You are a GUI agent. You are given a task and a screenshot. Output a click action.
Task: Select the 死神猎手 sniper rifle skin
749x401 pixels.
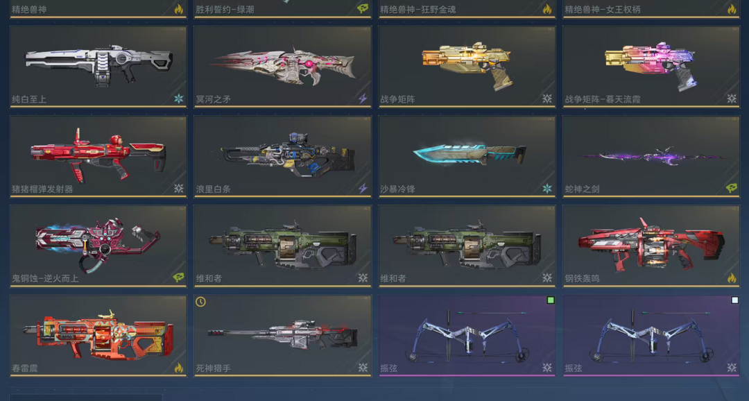coord(282,336)
